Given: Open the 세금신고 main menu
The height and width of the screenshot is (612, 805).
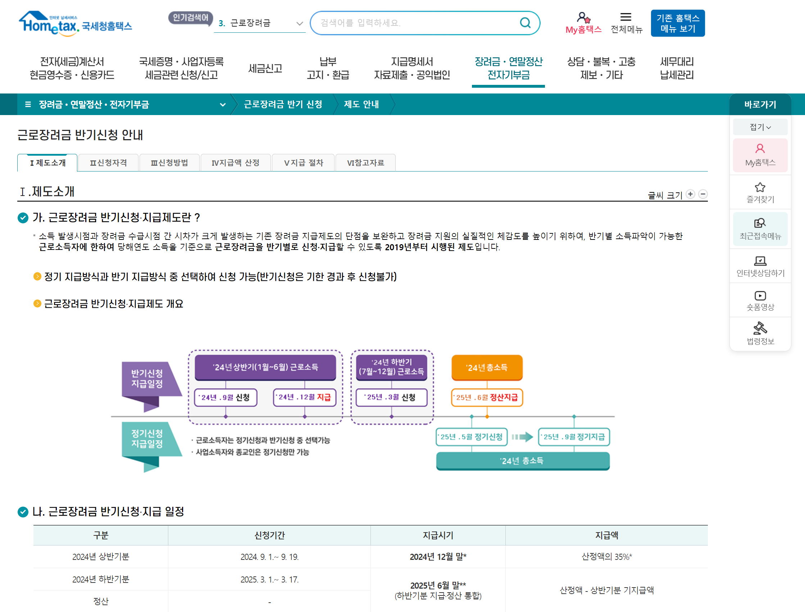Looking at the screenshot, I should [265, 68].
